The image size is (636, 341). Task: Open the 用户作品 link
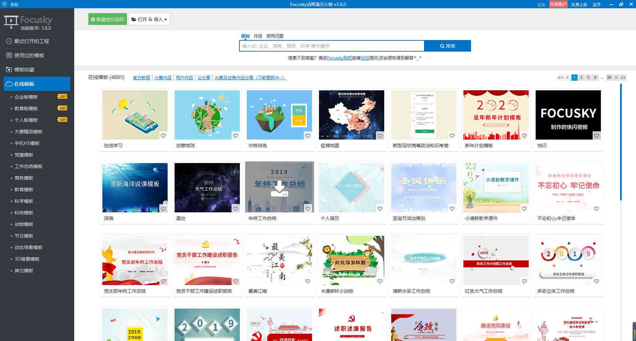point(184,78)
